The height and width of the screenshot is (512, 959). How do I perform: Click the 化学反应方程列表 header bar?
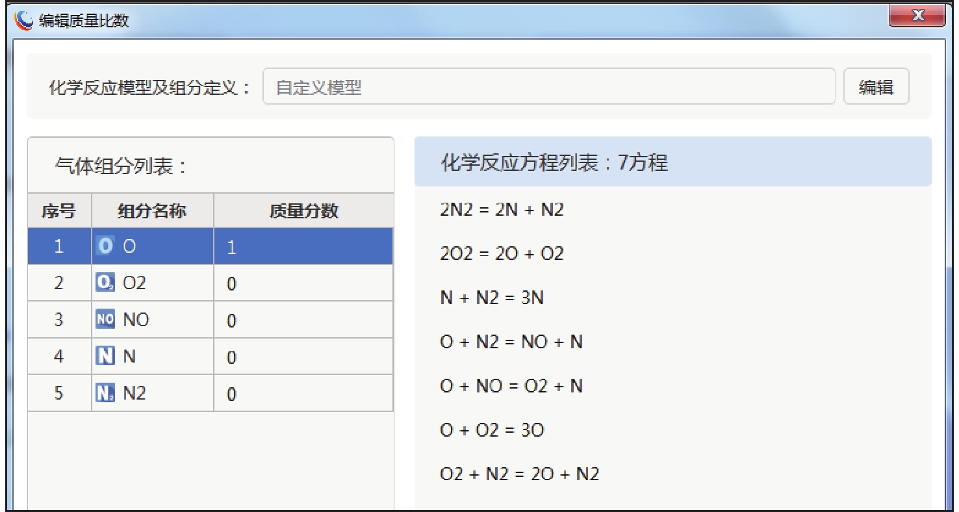672,162
